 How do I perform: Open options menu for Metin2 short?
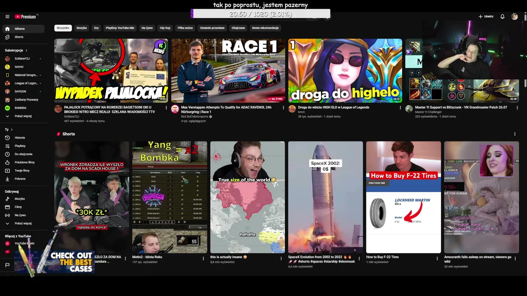(203, 259)
